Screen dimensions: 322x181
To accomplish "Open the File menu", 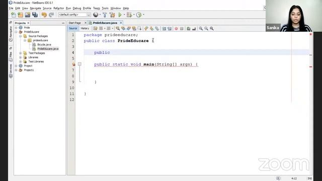I will point(11,8).
